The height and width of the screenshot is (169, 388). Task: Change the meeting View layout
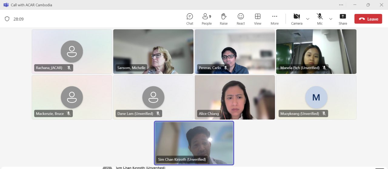pos(258,19)
